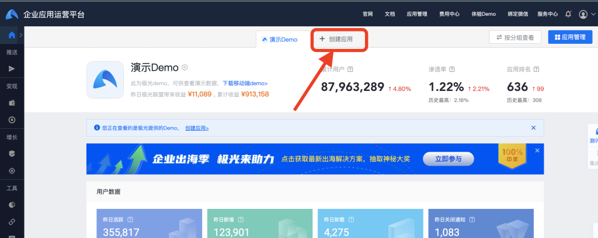Open the 下载移动端demo link
Screen dimensions: 598x238
point(245,83)
